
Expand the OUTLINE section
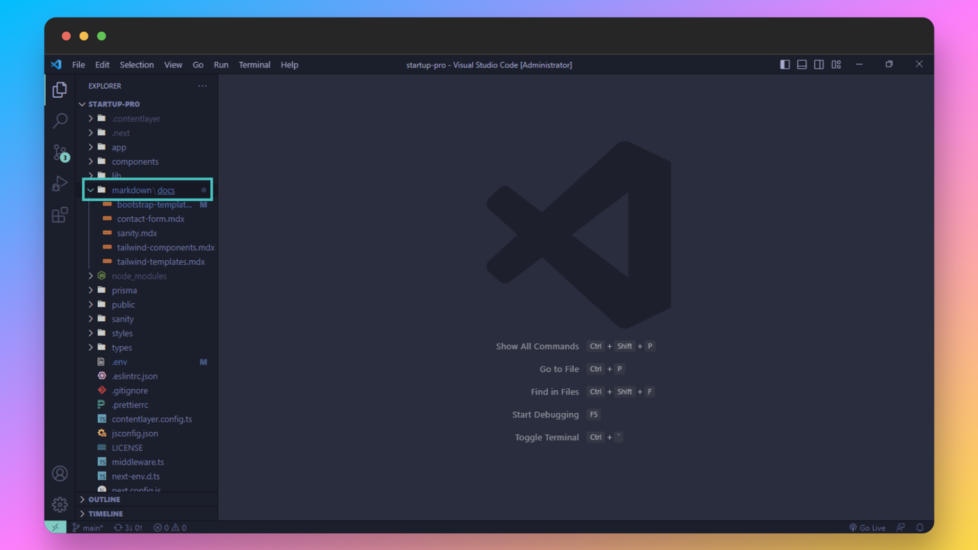147,499
